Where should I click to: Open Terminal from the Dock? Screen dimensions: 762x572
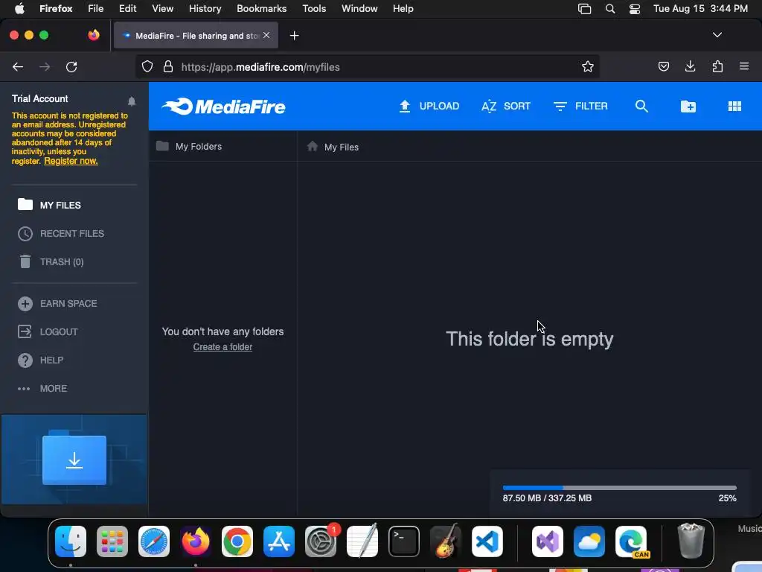pyautogui.click(x=404, y=541)
